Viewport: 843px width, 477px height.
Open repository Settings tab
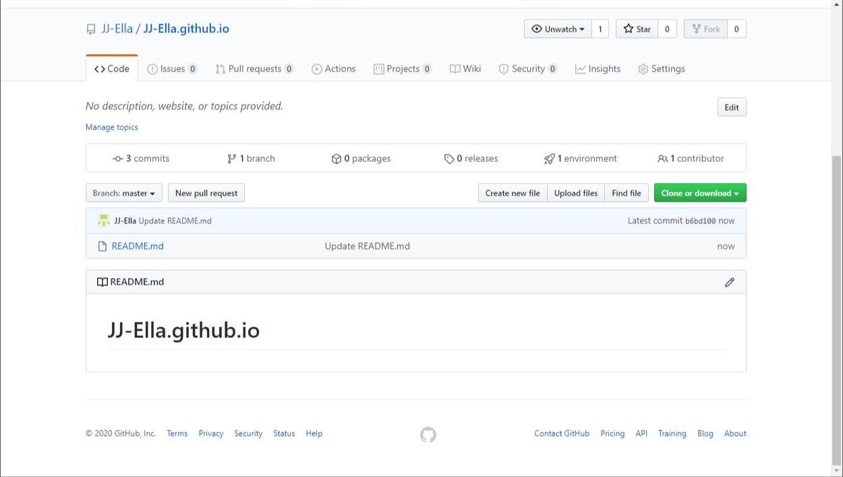pos(662,69)
